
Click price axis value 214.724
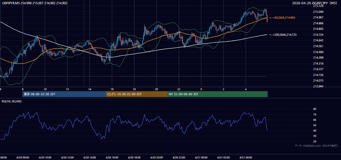(318, 35)
